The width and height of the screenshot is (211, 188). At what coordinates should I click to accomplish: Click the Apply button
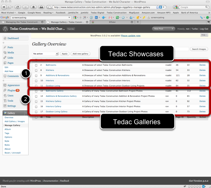[64, 54]
